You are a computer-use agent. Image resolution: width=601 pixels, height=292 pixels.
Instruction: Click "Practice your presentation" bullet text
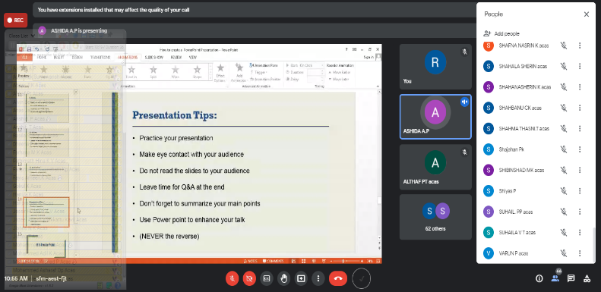pyautogui.click(x=176, y=138)
